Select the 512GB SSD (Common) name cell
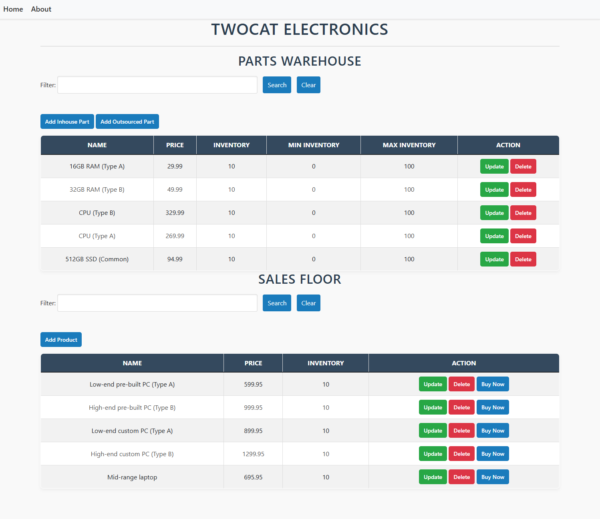Viewport: 600px width, 519px height. [x=97, y=259]
